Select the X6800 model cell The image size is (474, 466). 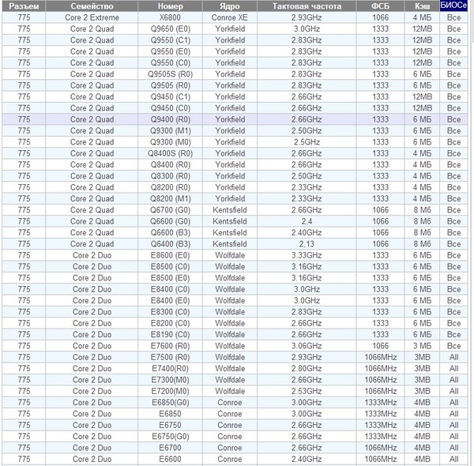170,17
